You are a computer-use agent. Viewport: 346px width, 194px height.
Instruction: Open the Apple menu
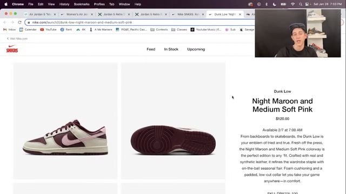pyautogui.click(x=6, y=4)
